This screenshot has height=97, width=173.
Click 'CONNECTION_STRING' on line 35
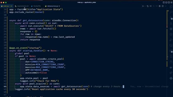pos(42,62)
